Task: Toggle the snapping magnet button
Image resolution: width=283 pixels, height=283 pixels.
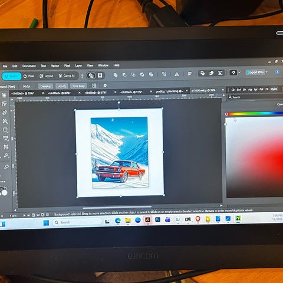Action: [233, 73]
